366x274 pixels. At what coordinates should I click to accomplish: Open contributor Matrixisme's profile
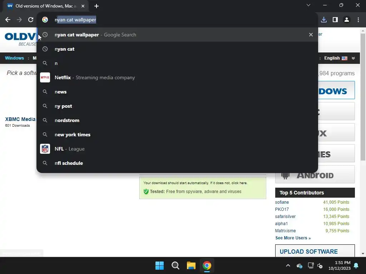tap(285, 231)
